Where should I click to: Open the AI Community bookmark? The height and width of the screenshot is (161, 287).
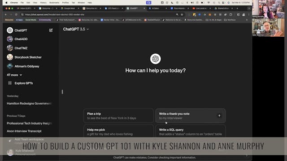click(x=45, y=20)
